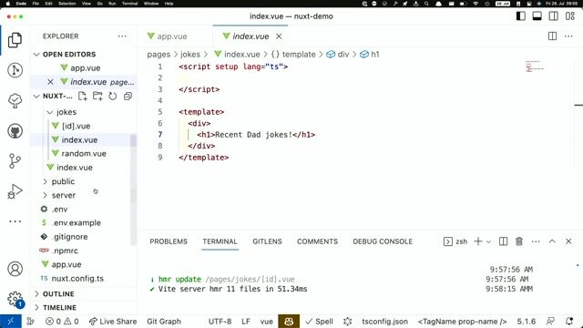583x328 pixels.
Task: Toggle Spell checker in status bar
Action: [x=320, y=322]
